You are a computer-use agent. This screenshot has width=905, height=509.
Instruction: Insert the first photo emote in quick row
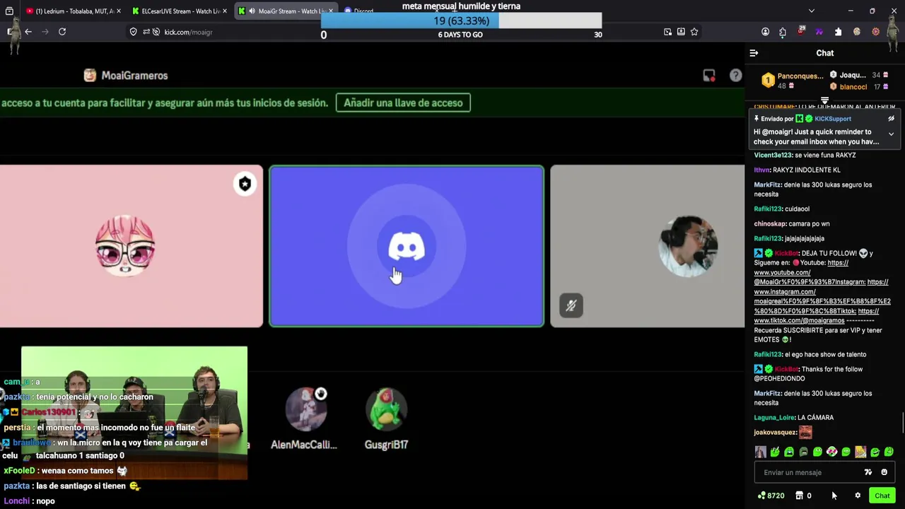tap(761, 452)
